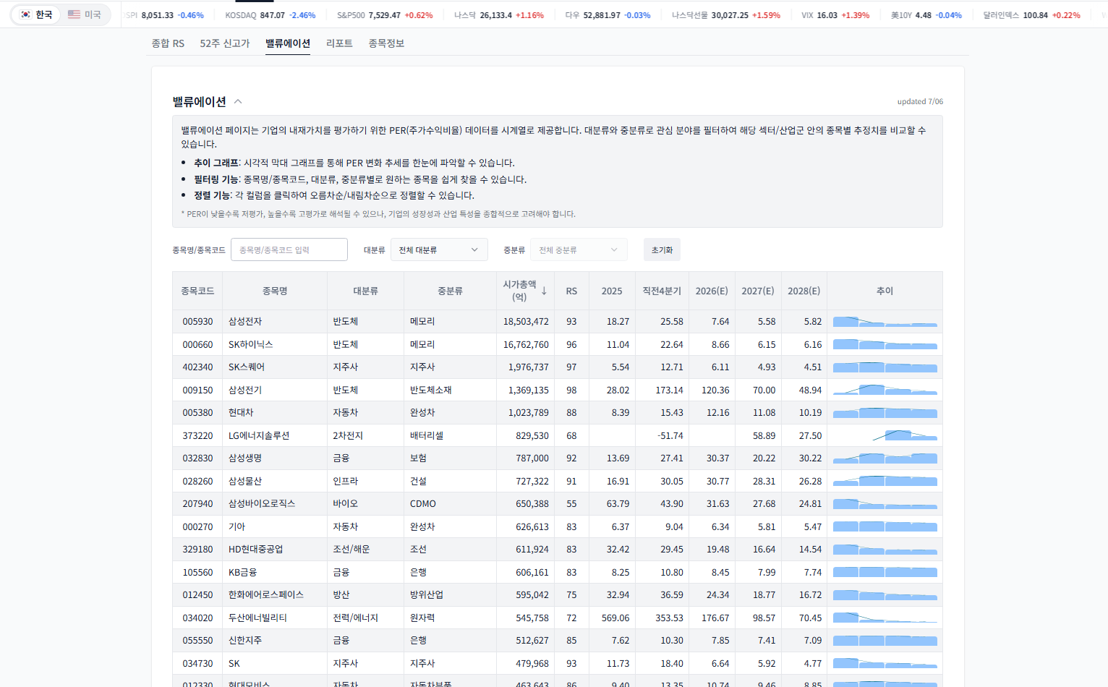Open the LG에너지솔루션 PER trend chart
This screenshot has width=1108, height=687.
coord(885,435)
